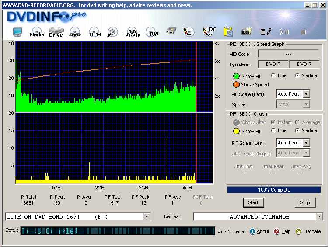The width and height of the screenshot is (328, 247).
Task: Click the Donate text link
Action: coord(313,231)
